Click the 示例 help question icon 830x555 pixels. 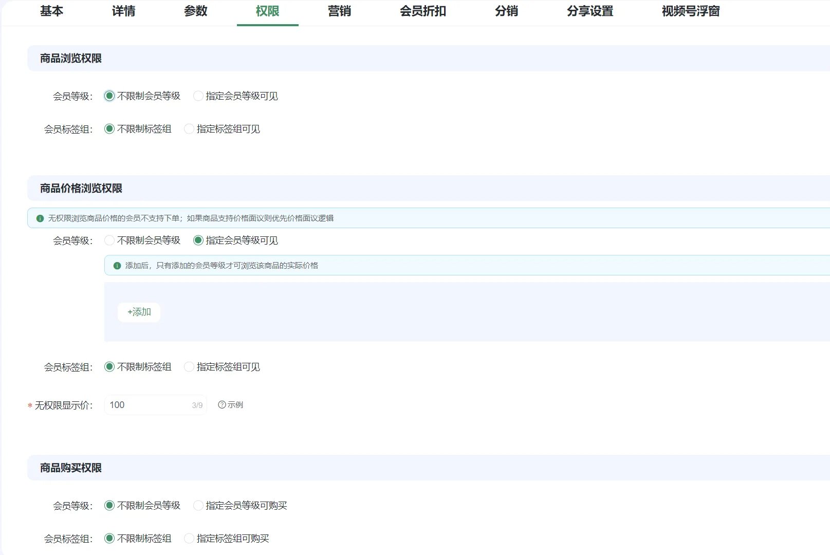coord(222,405)
